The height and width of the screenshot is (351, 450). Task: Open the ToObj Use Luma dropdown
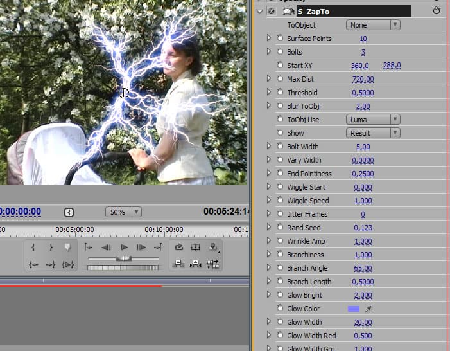click(x=373, y=120)
